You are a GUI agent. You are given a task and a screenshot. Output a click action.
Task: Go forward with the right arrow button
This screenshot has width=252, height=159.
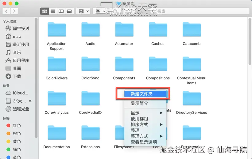(x=14, y=11)
